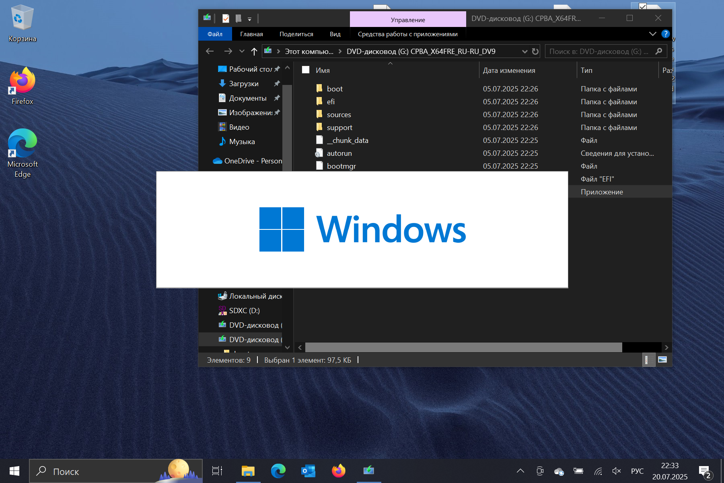The image size is (724, 483).
Task: Expand the ribbon with the chevron
Action: 652,34
